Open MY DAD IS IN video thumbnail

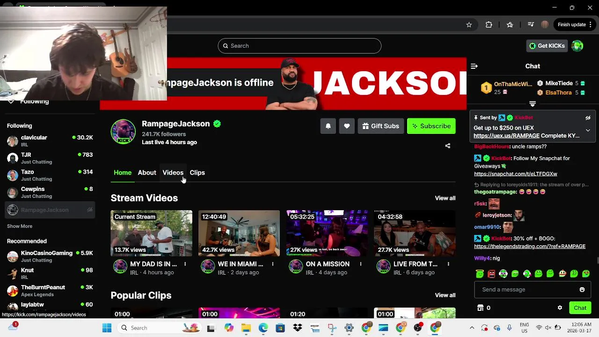(x=152, y=233)
